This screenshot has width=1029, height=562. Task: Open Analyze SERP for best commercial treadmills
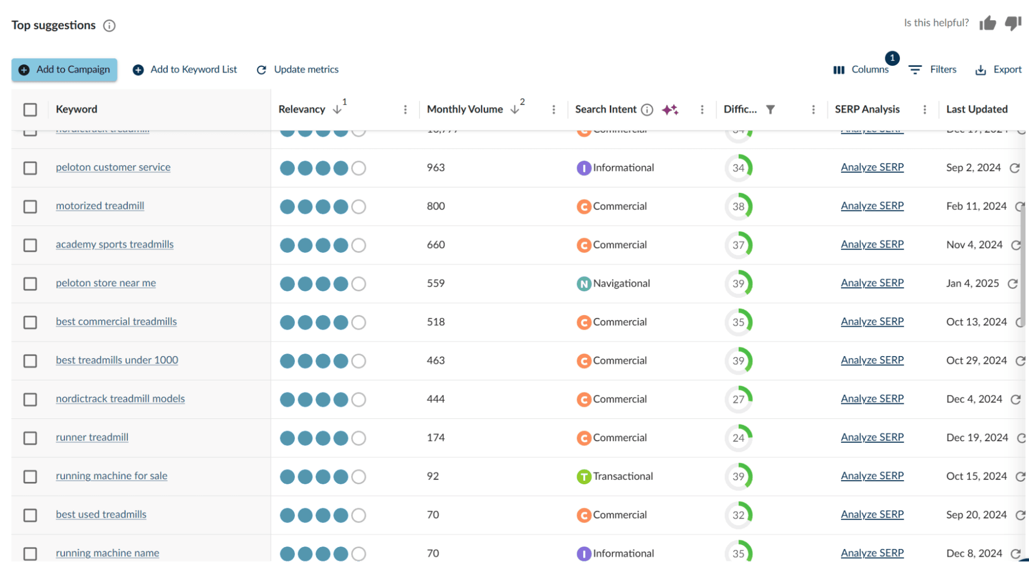click(x=872, y=322)
